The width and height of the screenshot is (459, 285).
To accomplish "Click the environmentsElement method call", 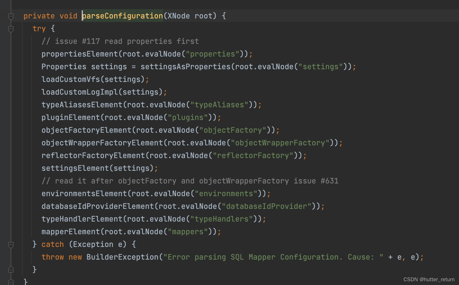I will click(x=84, y=194).
